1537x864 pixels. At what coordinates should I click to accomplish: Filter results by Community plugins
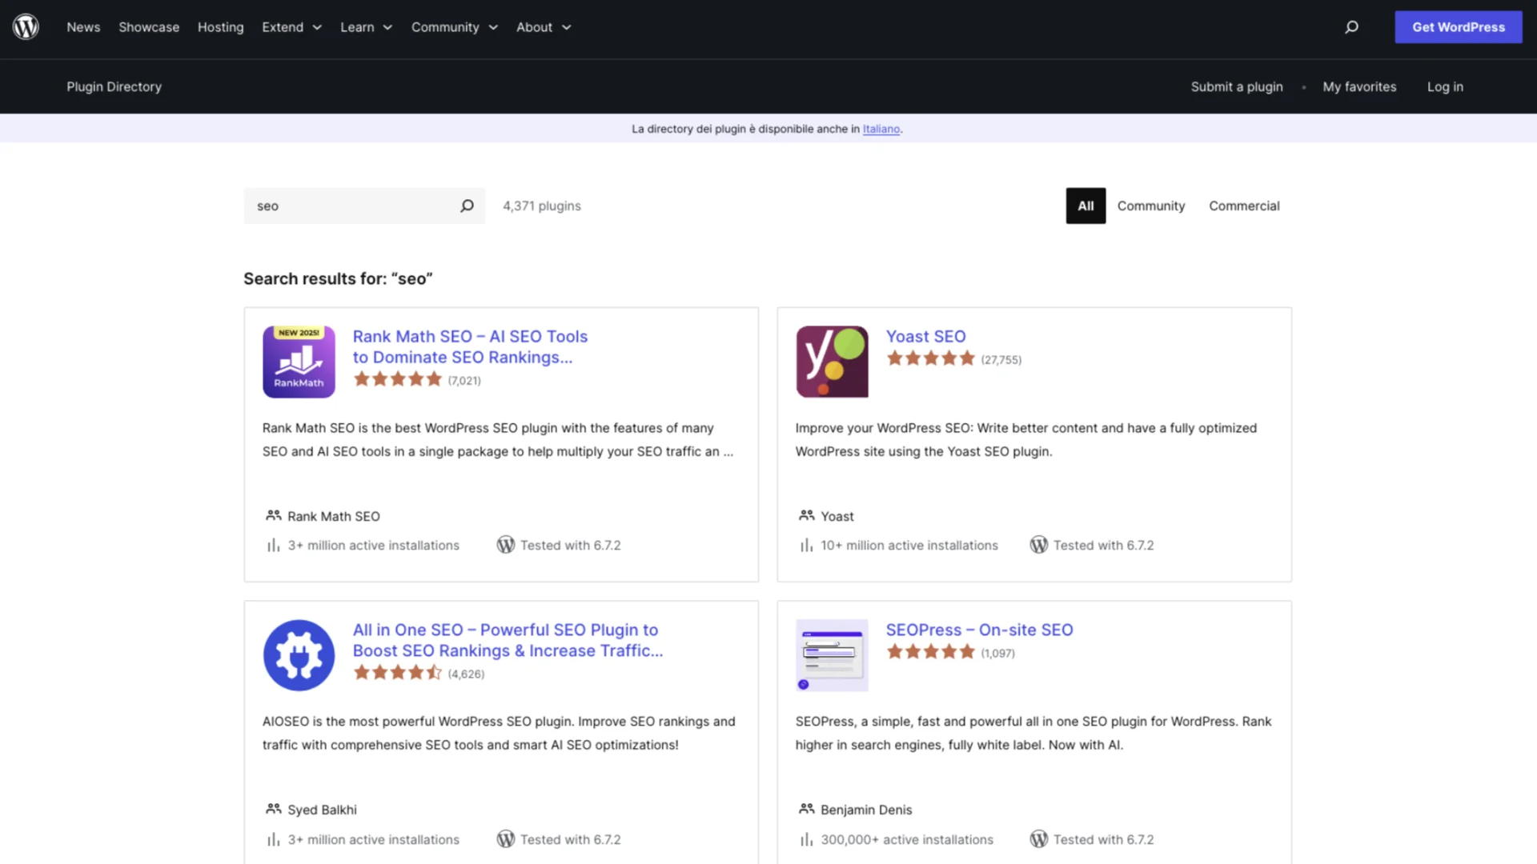1150,206
